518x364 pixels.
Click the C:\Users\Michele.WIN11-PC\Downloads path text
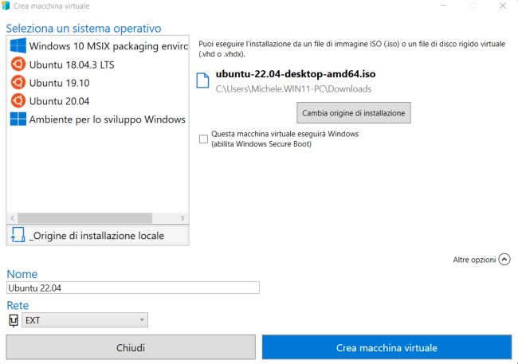pyautogui.click(x=293, y=89)
